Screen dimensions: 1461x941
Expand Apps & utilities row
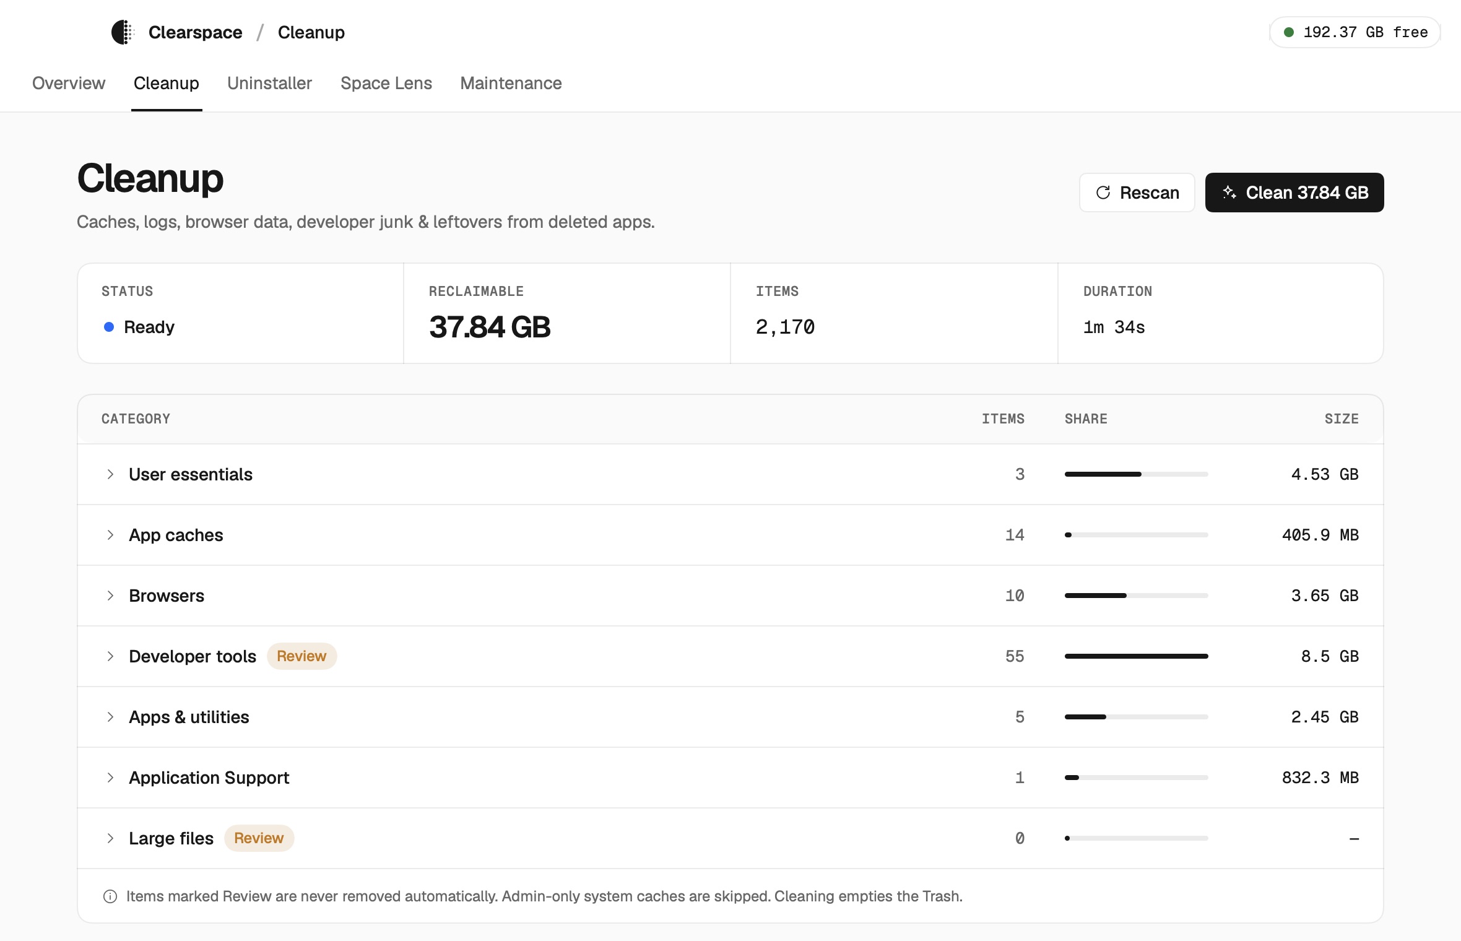(110, 717)
